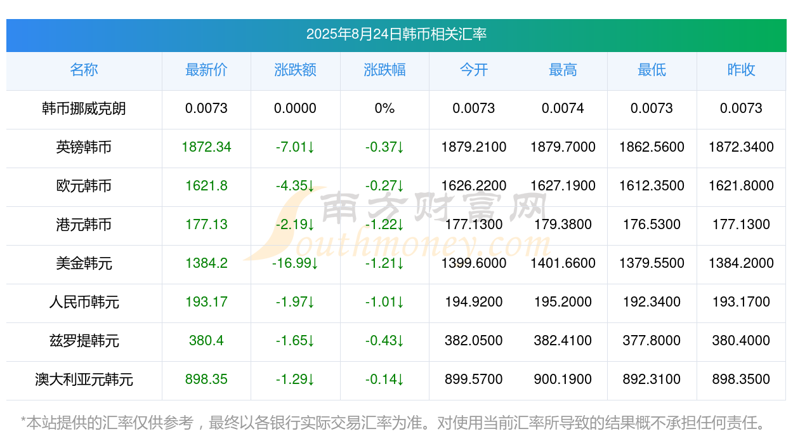Click change amount -16.99↓
793x443 pixels.
coord(296,263)
